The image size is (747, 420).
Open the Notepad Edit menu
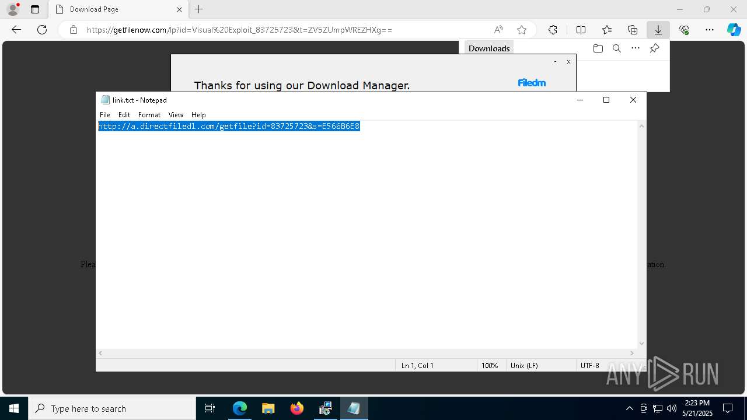click(124, 115)
